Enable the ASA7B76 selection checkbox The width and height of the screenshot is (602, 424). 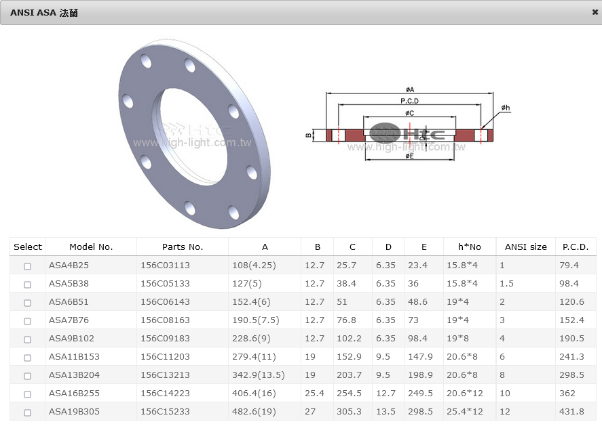pyautogui.click(x=28, y=321)
